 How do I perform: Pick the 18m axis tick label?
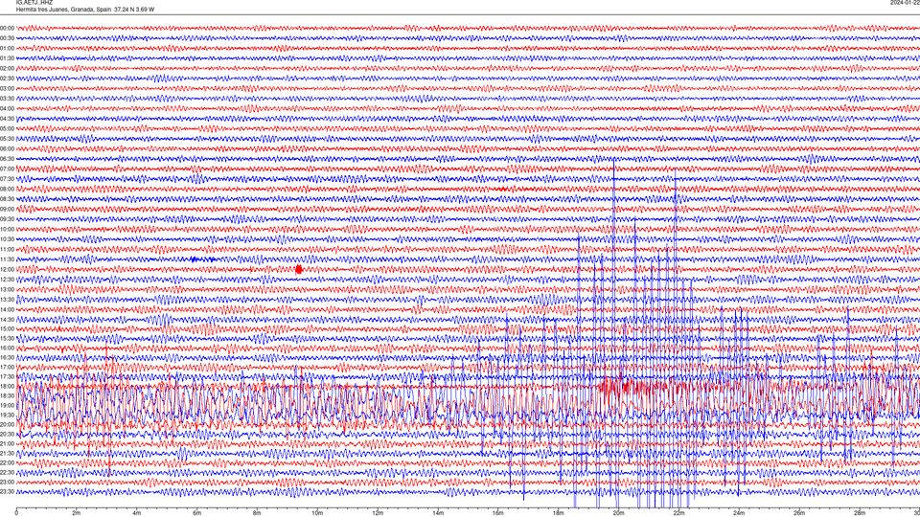pyautogui.click(x=558, y=513)
